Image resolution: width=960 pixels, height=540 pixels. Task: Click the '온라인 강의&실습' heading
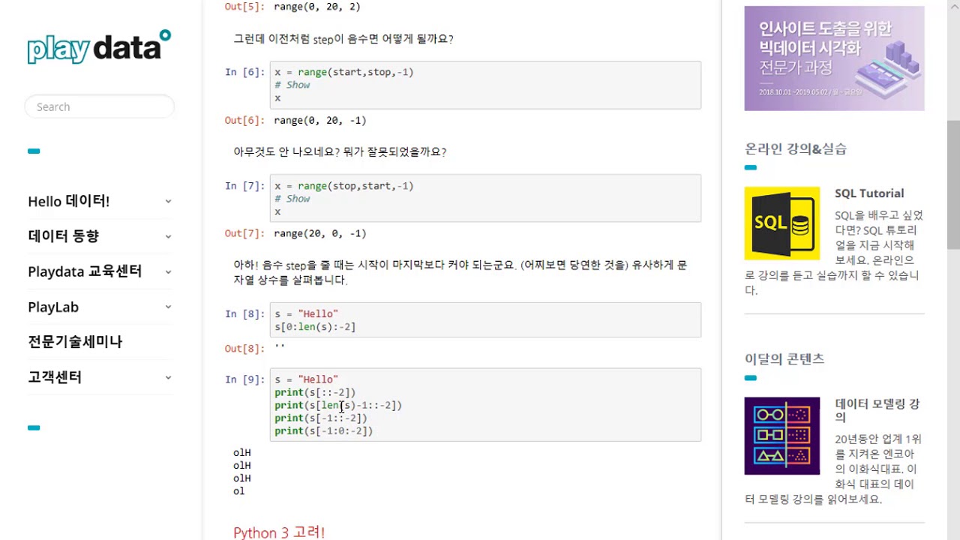pos(796,148)
